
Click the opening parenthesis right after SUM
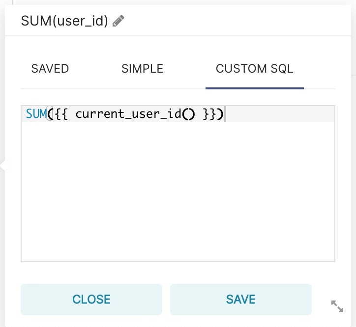tap(49, 114)
